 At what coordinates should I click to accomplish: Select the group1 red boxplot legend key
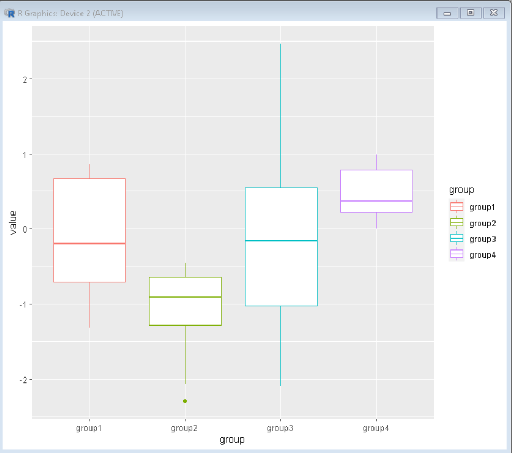[x=457, y=207]
